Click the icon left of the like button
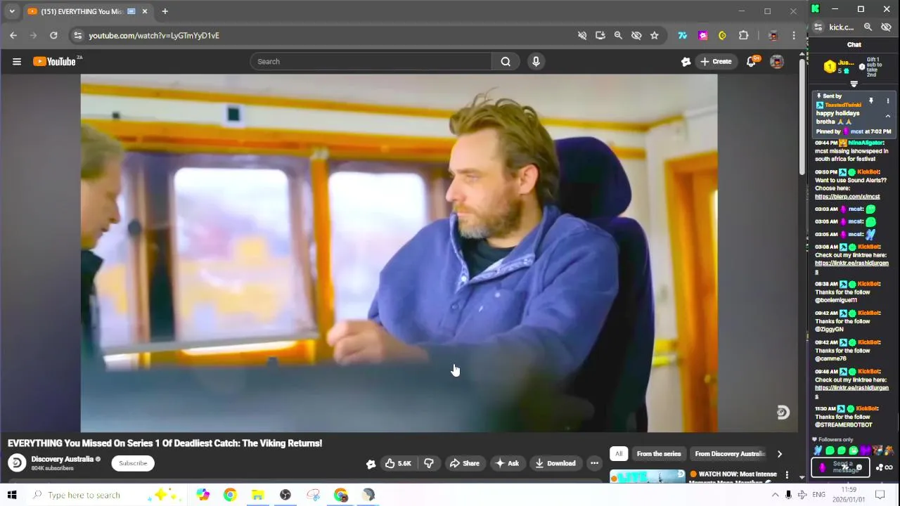 coord(371,463)
